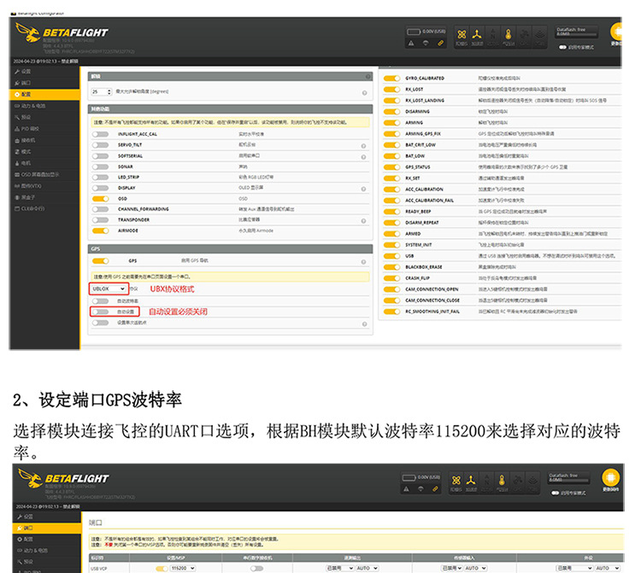The height and width of the screenshot is (573, 641).
Task: Click the link icon in top status area
Action: 440,43
